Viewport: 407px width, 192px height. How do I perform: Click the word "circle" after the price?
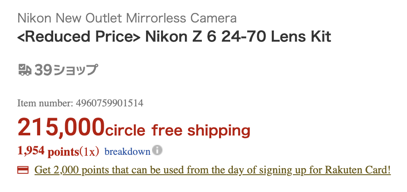(x=126, y=129)
